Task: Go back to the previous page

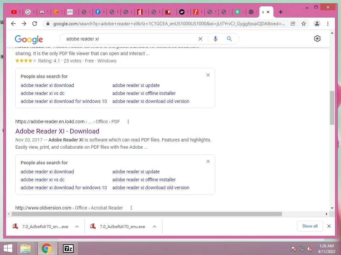Action: pyautogui.click(x=13, y=24)
